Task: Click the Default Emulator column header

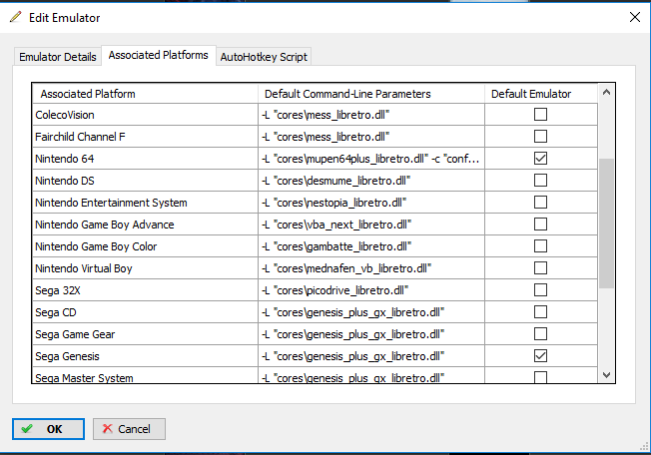Action: [541, 94]
